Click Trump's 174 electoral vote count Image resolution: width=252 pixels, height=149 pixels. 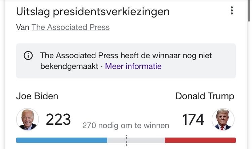tap(193, 119)
